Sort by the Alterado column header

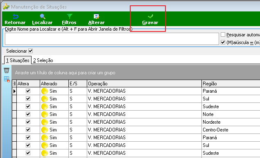click(x=54, y=83)
